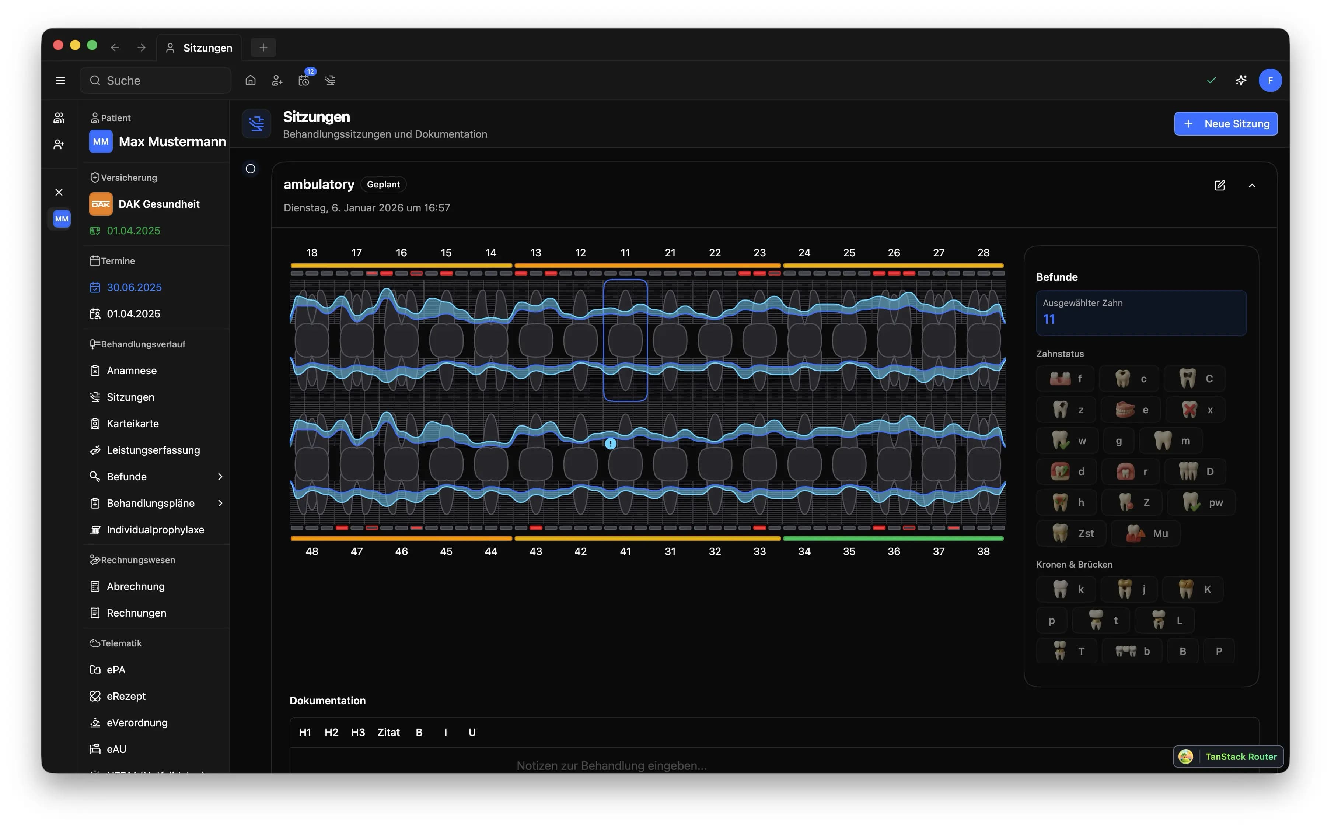Click the home icon in top toolbar
This screenshot has height=828, width=1331.
tap(250, 81)
